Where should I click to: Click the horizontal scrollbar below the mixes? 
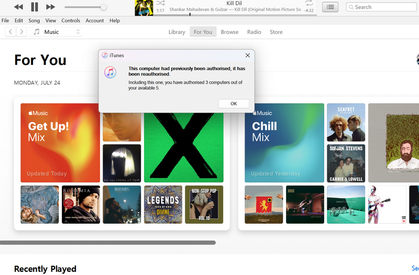(x=107, y=243)
